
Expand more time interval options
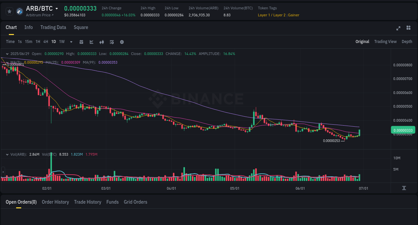pyautogui.click(x=71, y=42)
